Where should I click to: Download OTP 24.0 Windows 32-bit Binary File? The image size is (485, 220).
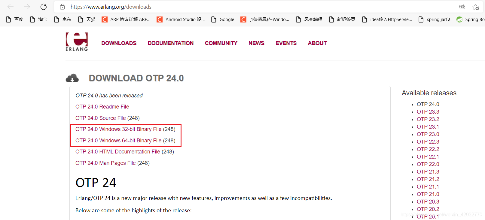coord(118,129)
